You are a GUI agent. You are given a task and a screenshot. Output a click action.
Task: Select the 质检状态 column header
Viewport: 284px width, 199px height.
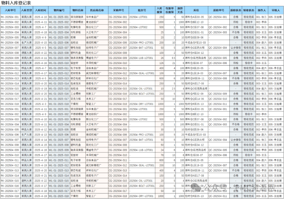tap(236, 10)
